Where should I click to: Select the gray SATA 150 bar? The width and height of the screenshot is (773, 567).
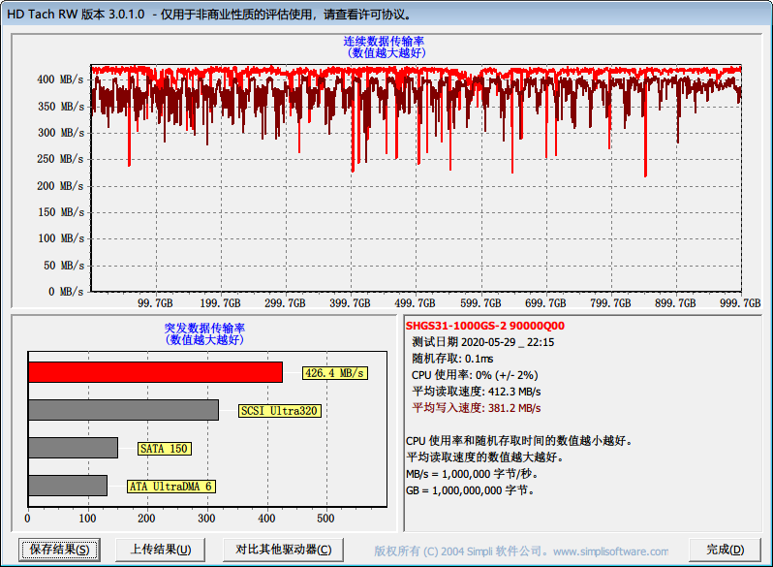(x=73, y=448)
